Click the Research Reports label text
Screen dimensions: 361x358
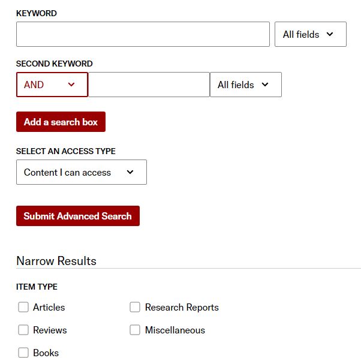click(182, 307)
